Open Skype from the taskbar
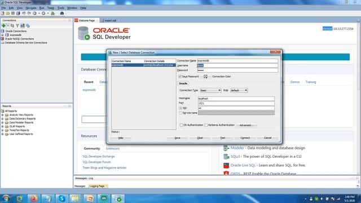361x203 pixels. tap(61, 198)
